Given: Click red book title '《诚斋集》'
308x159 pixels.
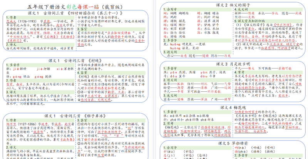Looking at the screenshot, I should point(67,139).
